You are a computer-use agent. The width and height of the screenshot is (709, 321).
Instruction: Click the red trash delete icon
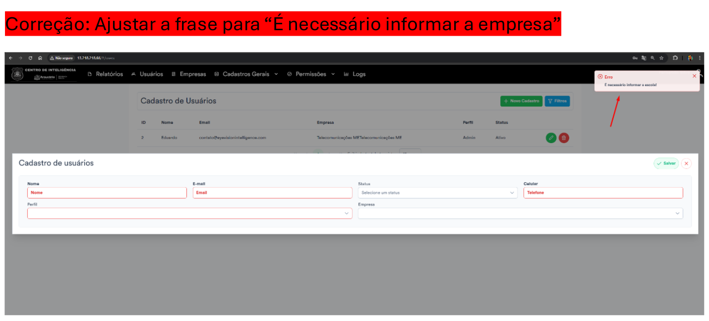coord(564,138)
